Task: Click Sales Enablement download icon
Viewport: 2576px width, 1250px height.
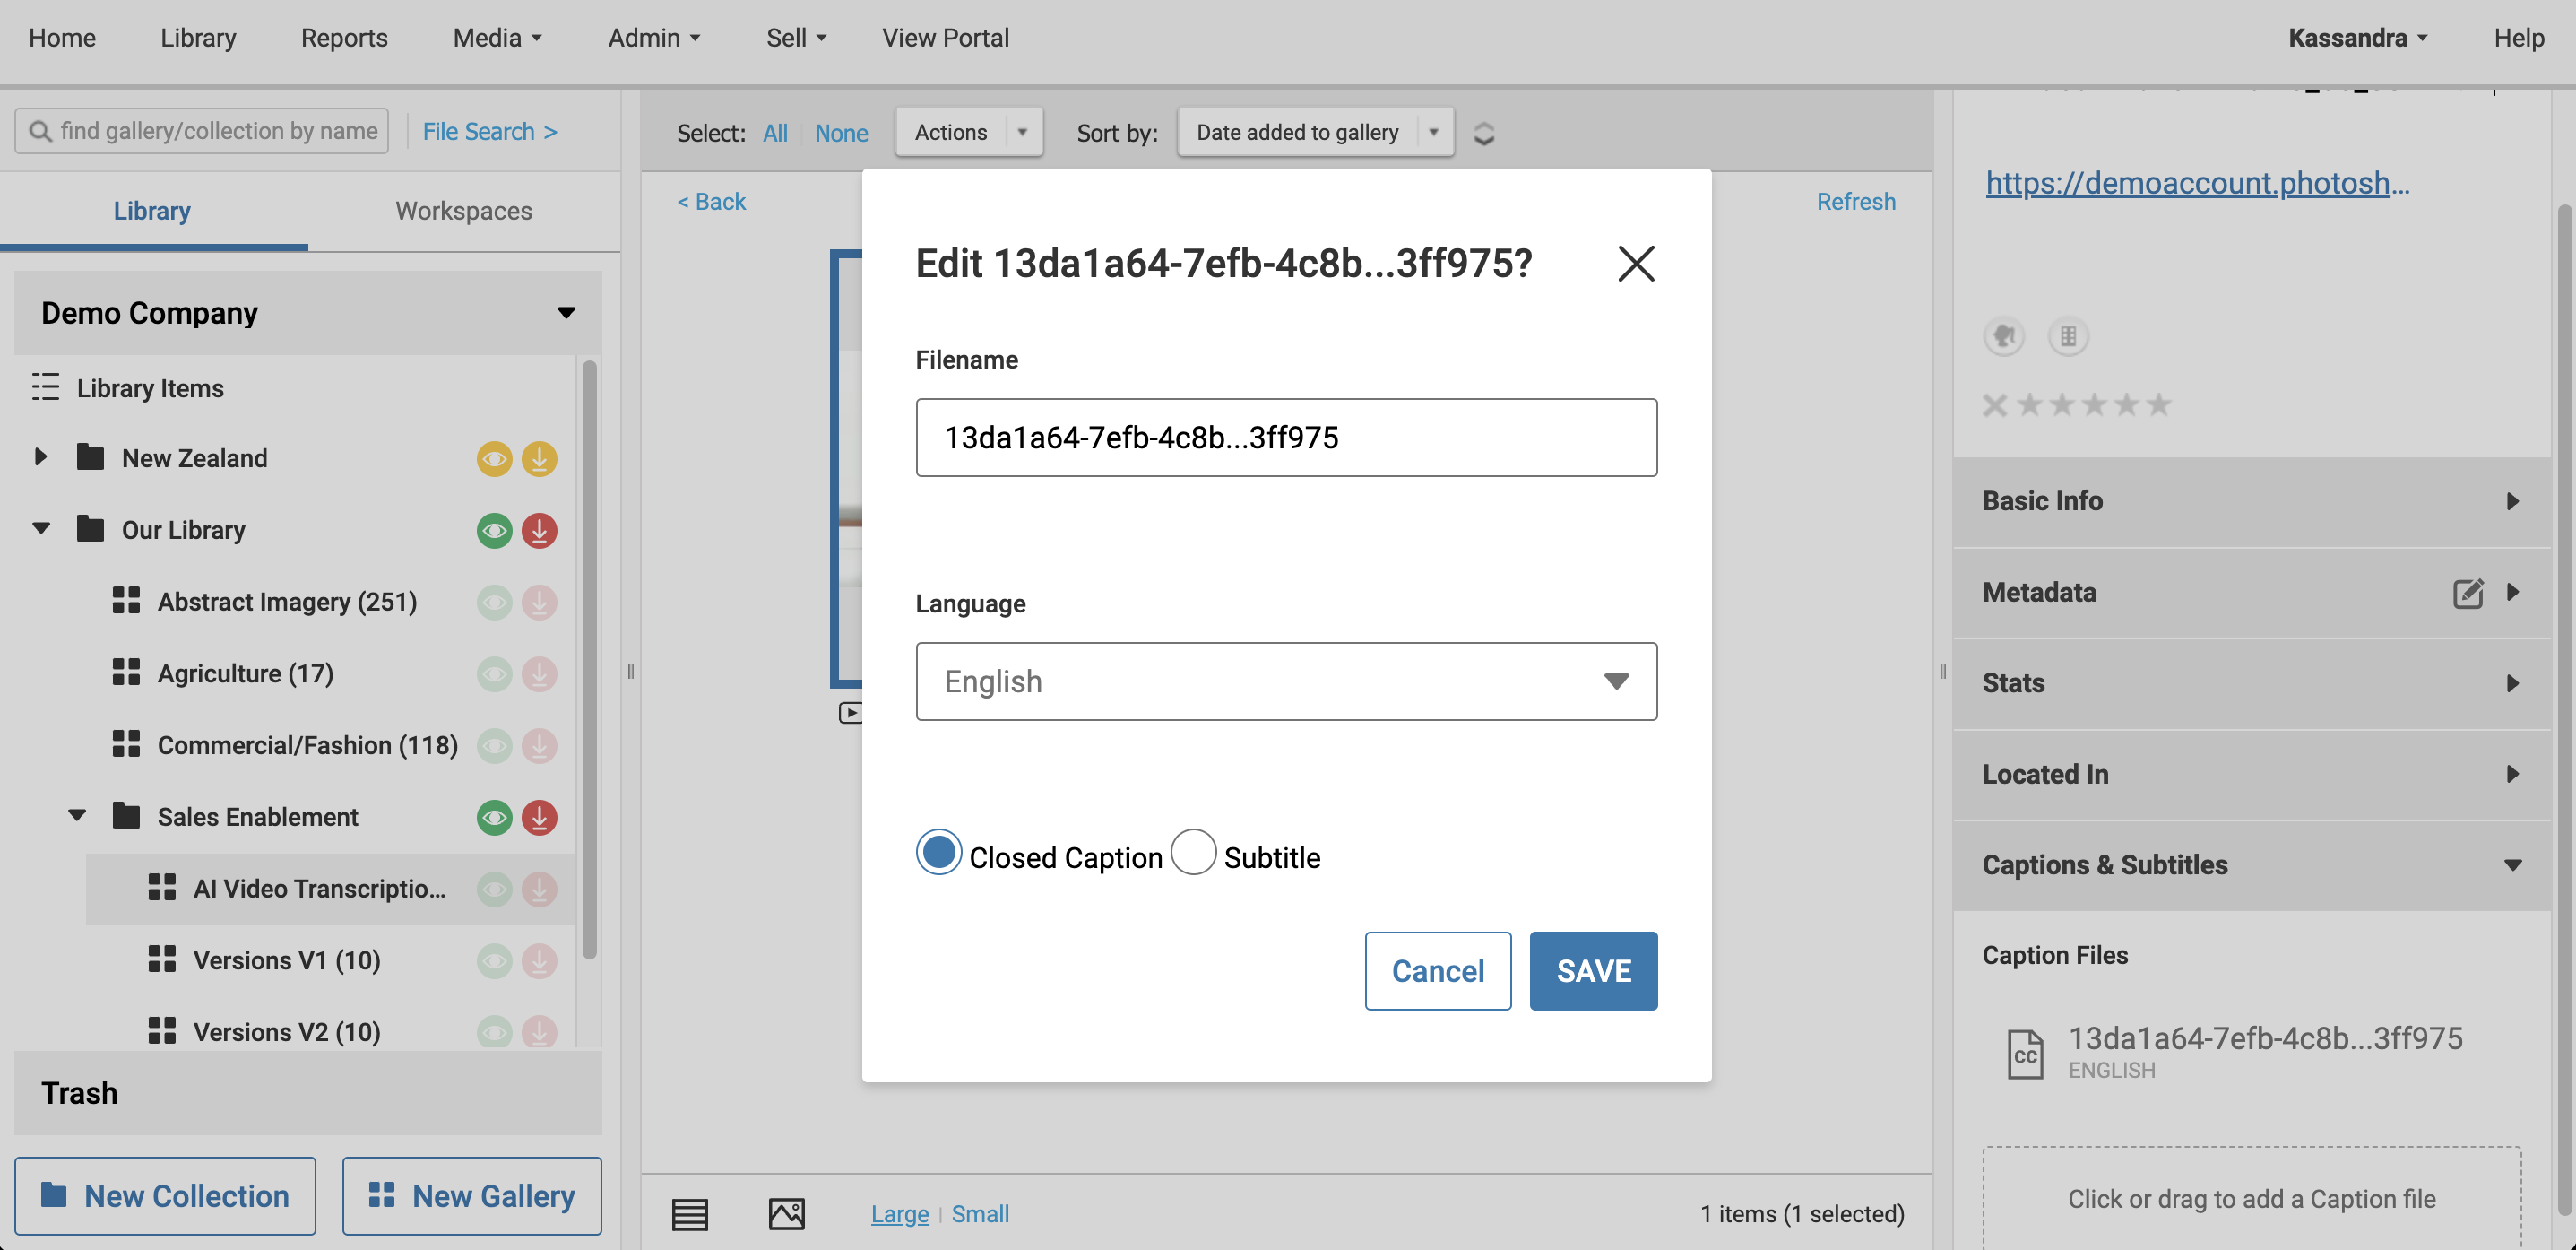Action: [x=539, y=818]
